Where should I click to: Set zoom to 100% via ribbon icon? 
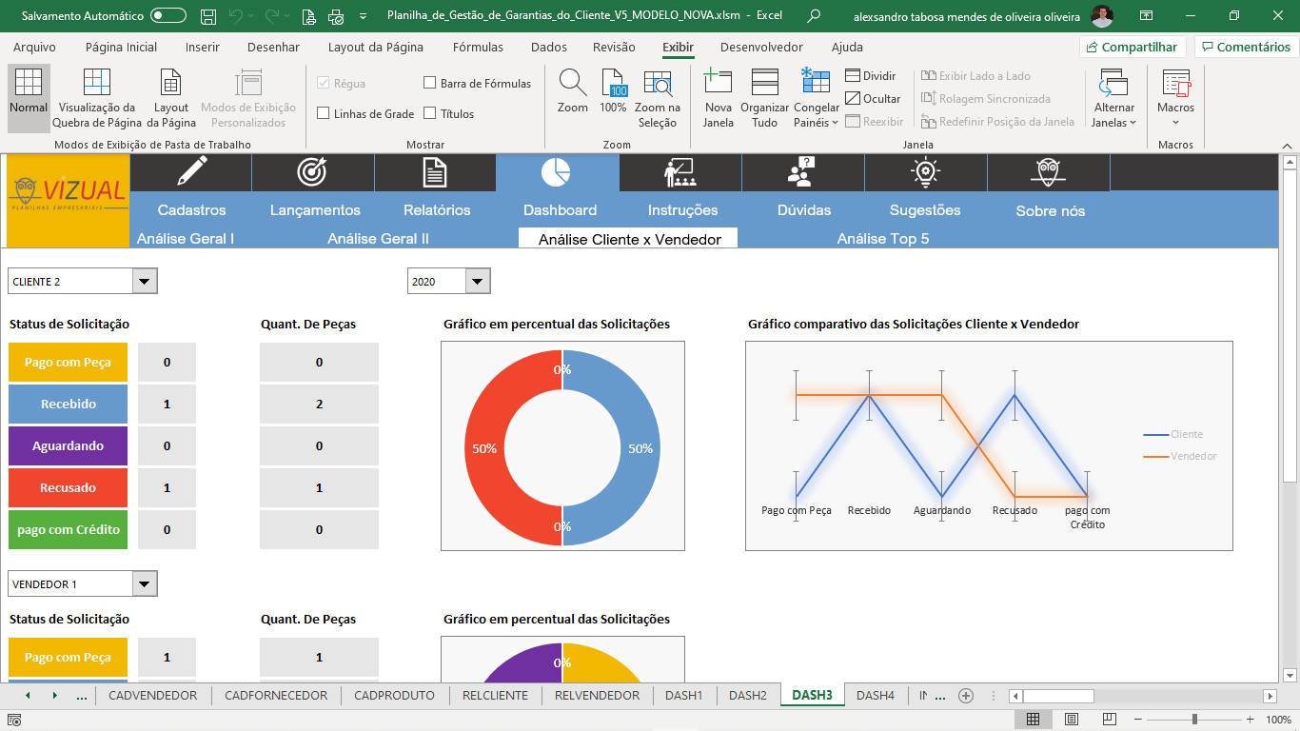[x=614, y=84]
